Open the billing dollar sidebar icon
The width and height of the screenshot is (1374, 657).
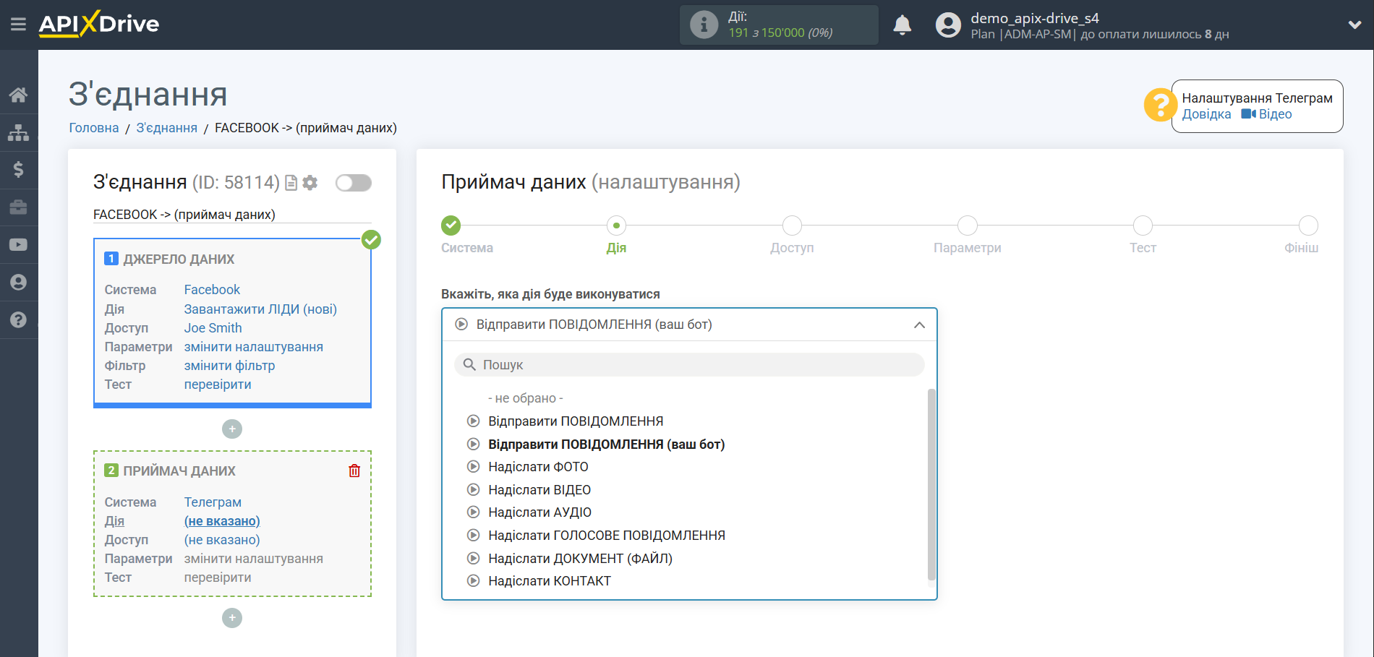tap(19, 170)
